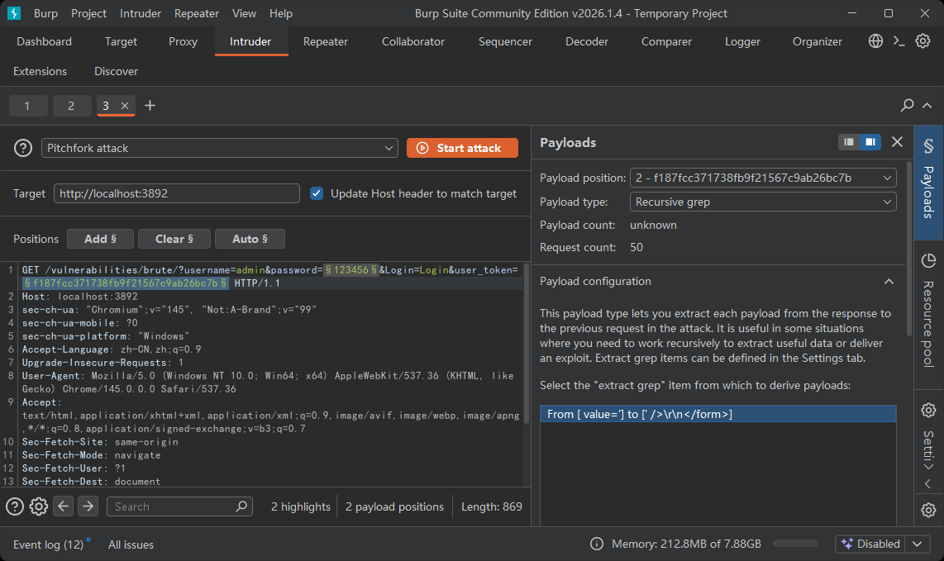Switch to Collaborator tab
Viewport: 944px width, 561px height.
point(413,41)
